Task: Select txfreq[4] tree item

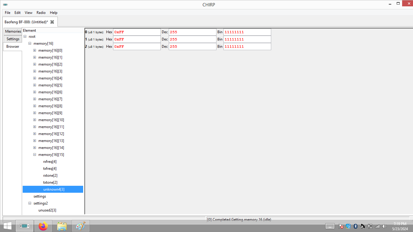Action: tap(50, 169)
